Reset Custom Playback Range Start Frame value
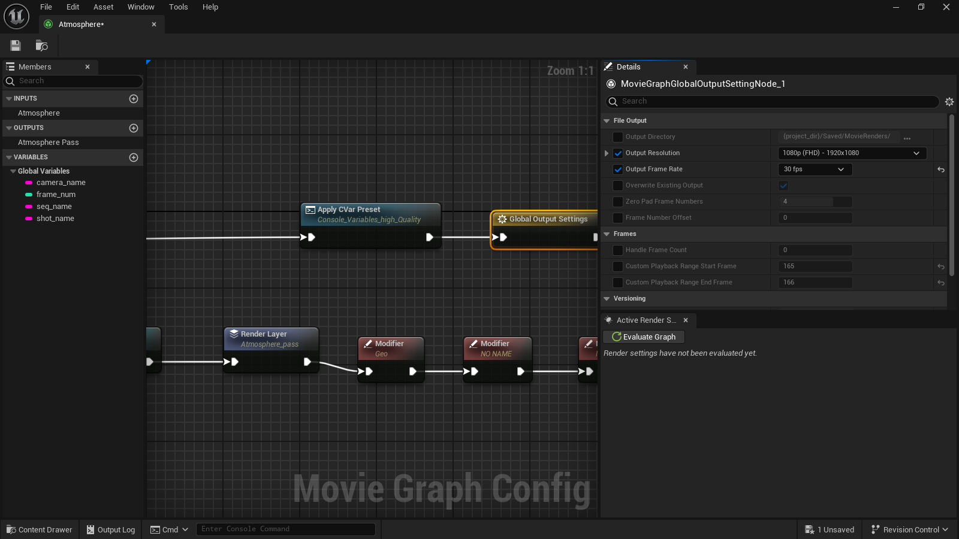The height and width of the screenshot is (539, 959). click(x=941, y=267)
